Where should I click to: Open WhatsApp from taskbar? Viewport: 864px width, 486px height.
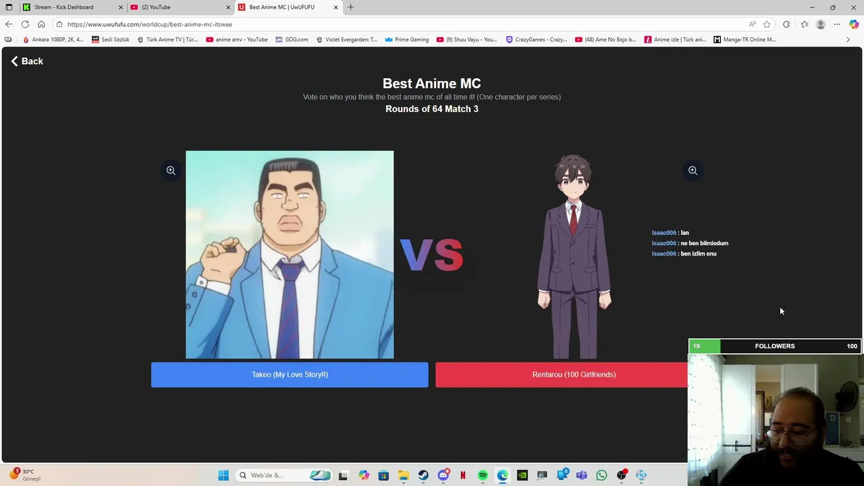pos(601,475)
